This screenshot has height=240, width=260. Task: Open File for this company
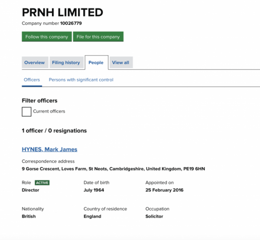(98, 36)
